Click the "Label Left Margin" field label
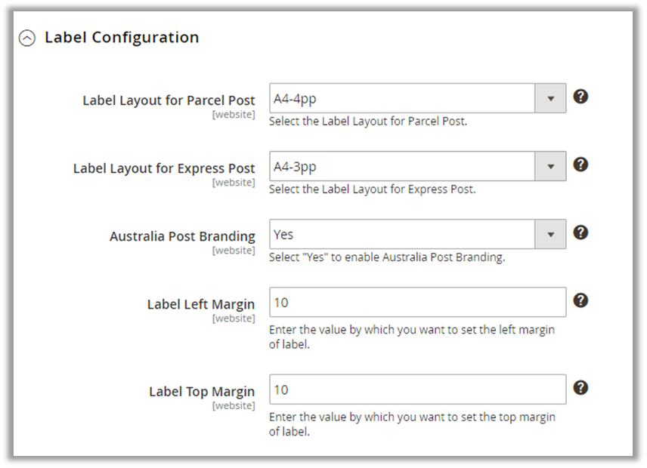 (x=201, y=304)
